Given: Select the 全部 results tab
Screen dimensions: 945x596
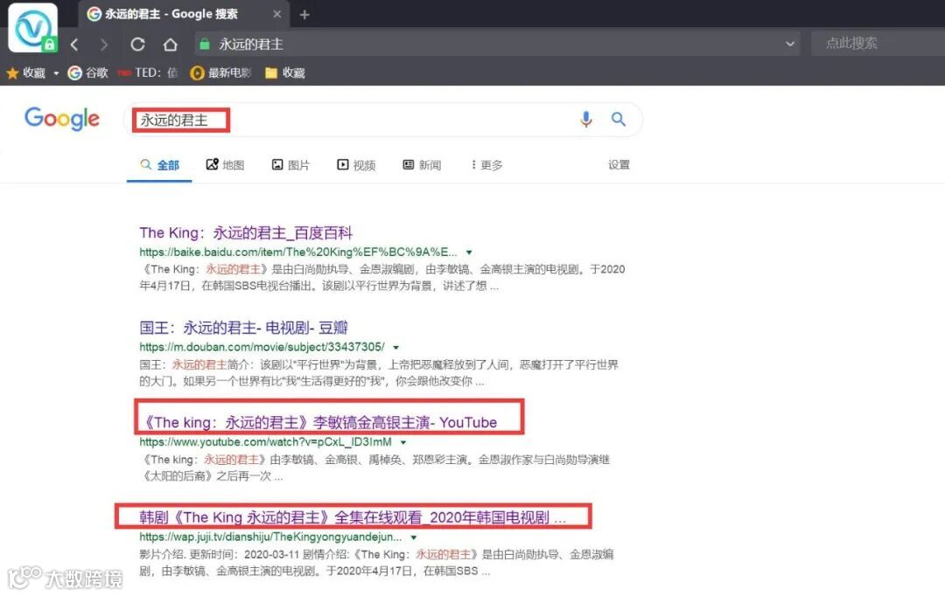Looking at the screenshot, I should (x=160, y=165).
